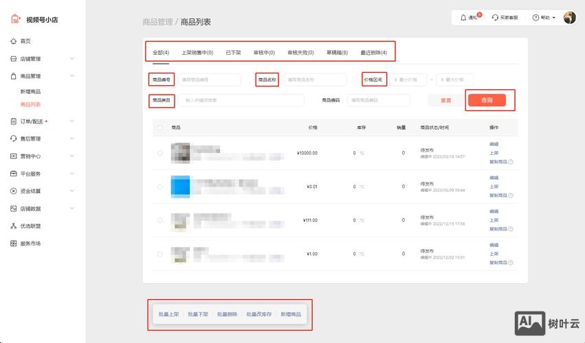Focus the 商品名称 input field
This screenshot has width=585, height=343.
pyautogui.click(x=315, y=80)
